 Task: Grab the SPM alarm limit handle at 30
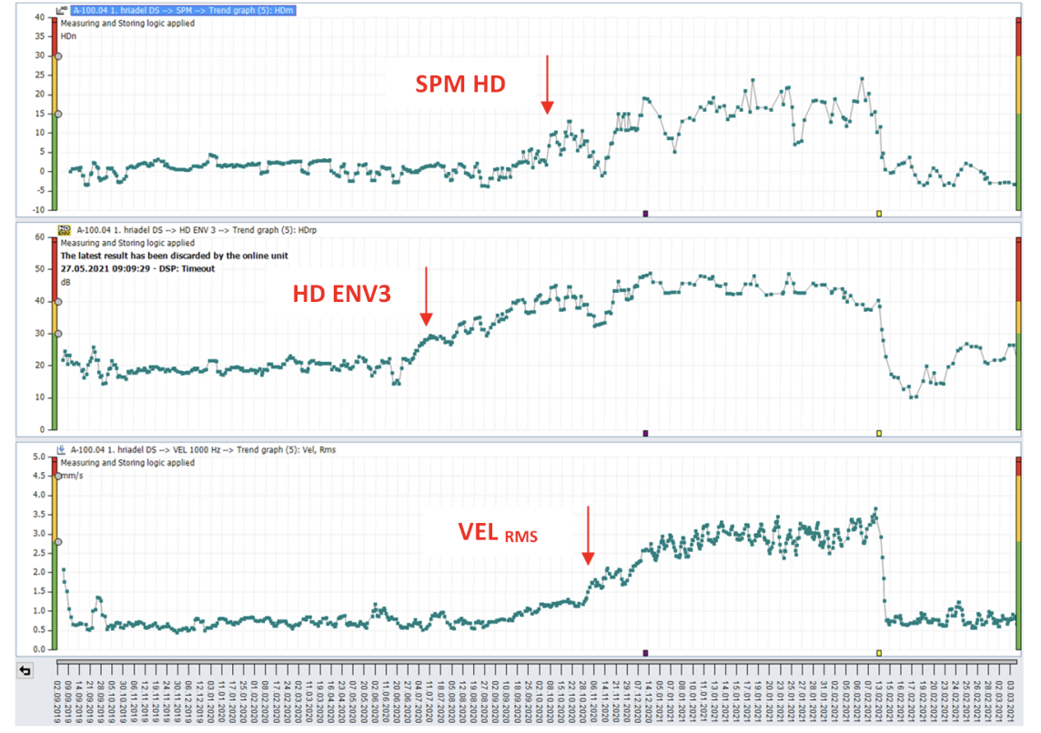point(57,56)
